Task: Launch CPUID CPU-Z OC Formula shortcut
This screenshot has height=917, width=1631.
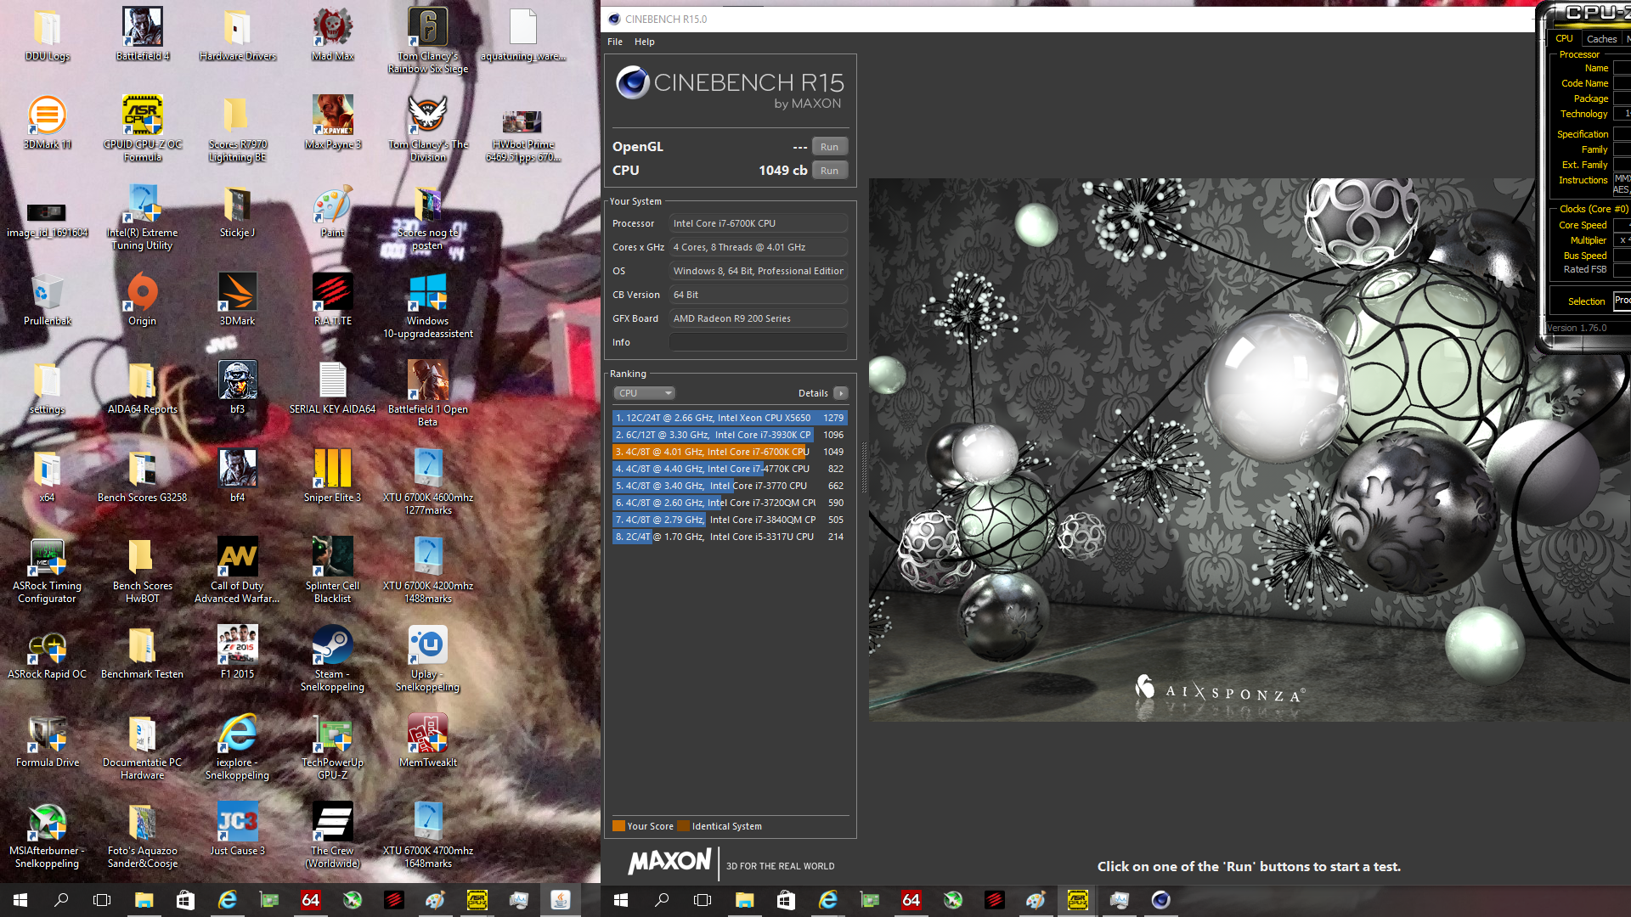Action: pos(143,127)
